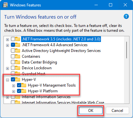Click the Hyper-V folder icon
This screenshot has width=133, height=118.
pos(18,80)
